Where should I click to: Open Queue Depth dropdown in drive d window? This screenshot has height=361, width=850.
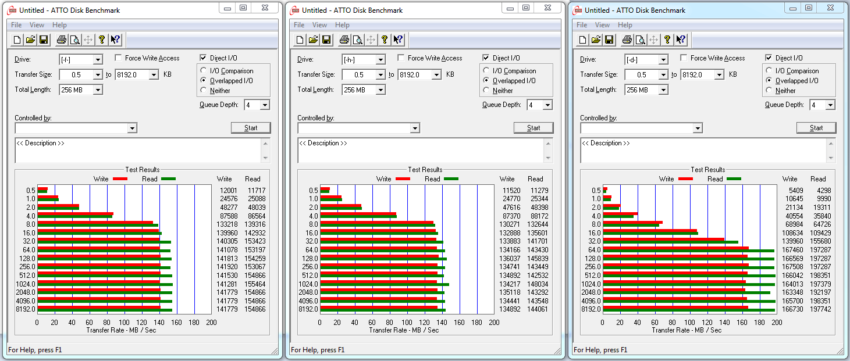click(831, 105)
